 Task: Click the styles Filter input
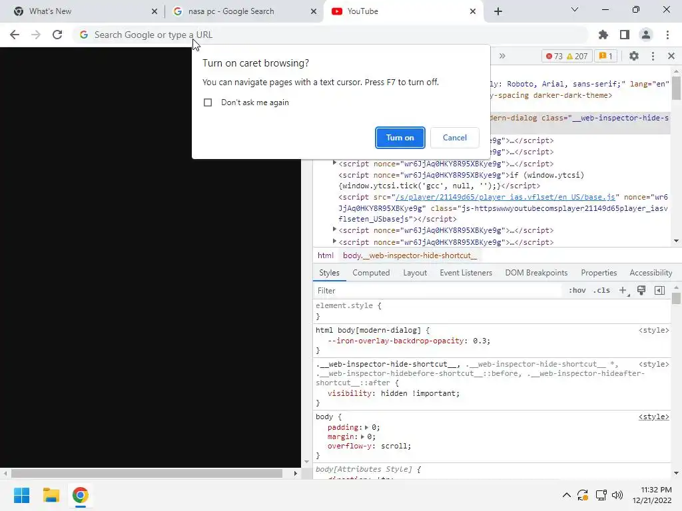[x=437, y=291]
